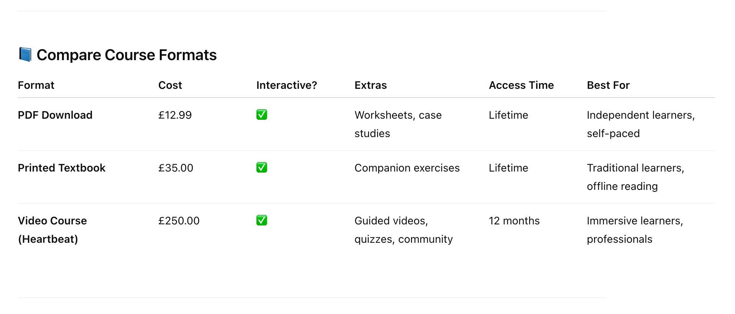Click the Guided videos, quizzes, community cell
The height and width of the screenshot is (314, 735).
pyautogui.click(x=404, y=230)
